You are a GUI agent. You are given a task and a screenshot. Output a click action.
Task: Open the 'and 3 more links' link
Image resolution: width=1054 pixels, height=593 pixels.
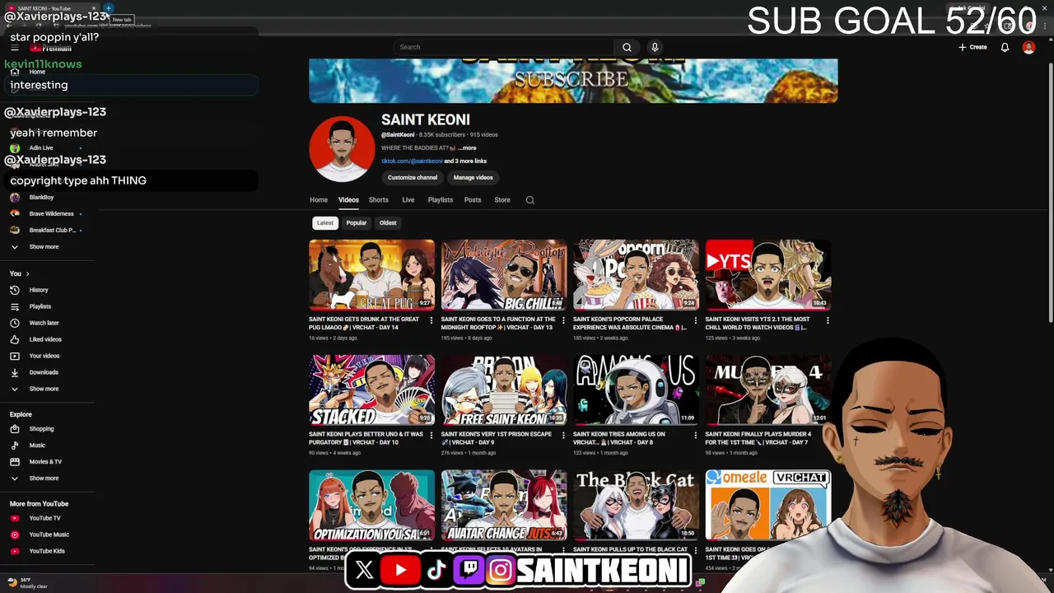click(x=465, y=161)
